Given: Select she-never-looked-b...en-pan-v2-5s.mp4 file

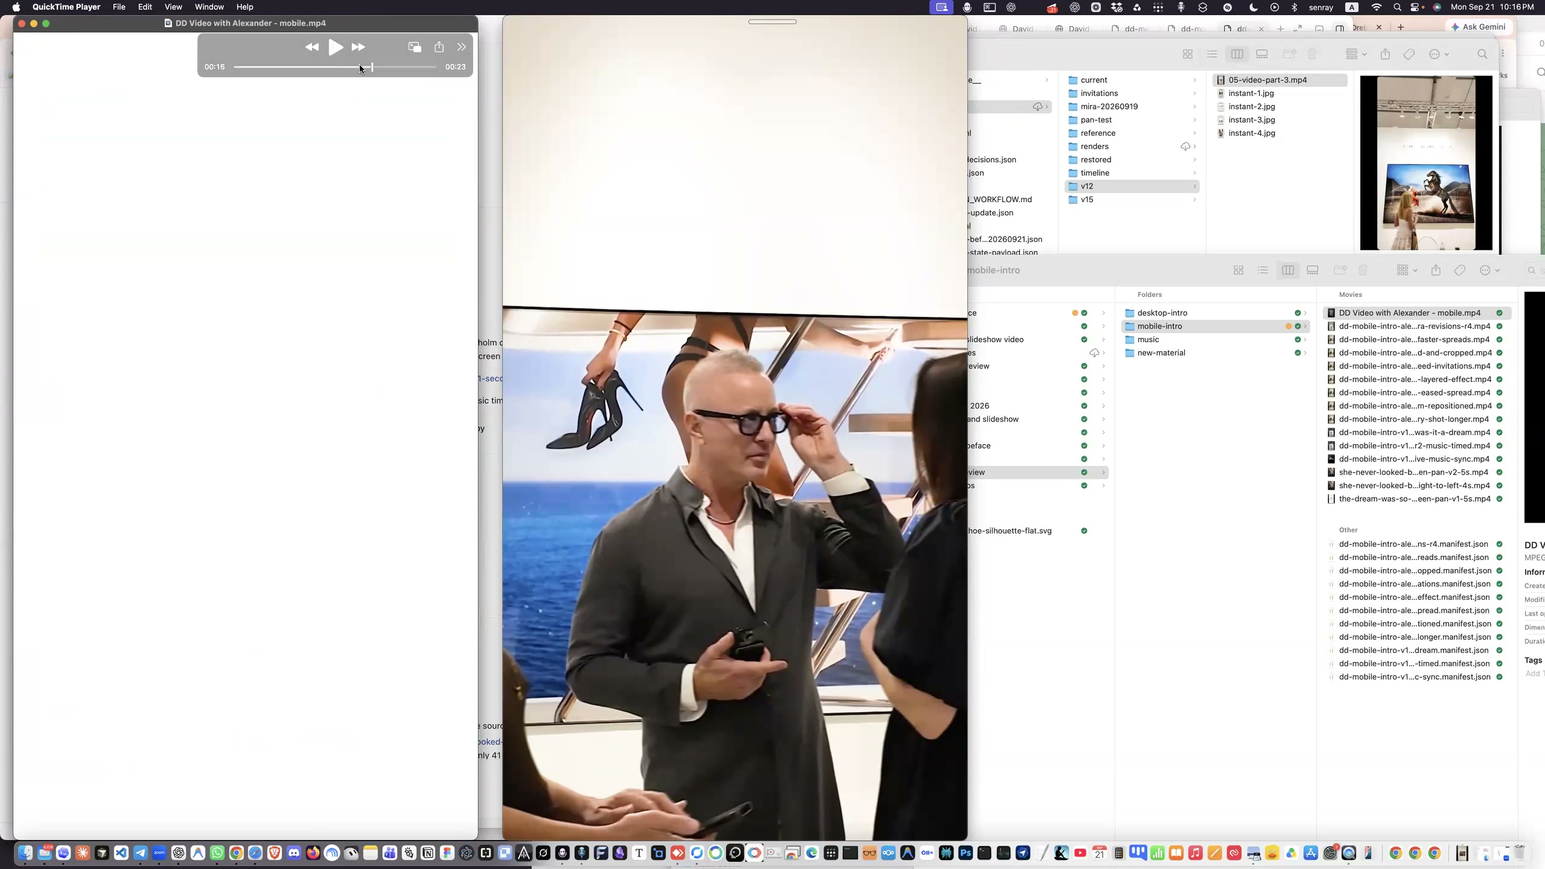Looking at the screenshot, I should (1417, 473).
